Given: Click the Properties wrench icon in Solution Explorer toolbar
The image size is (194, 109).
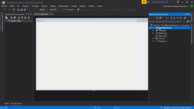Looking at the screenshot, I should (x=185, y=18).
